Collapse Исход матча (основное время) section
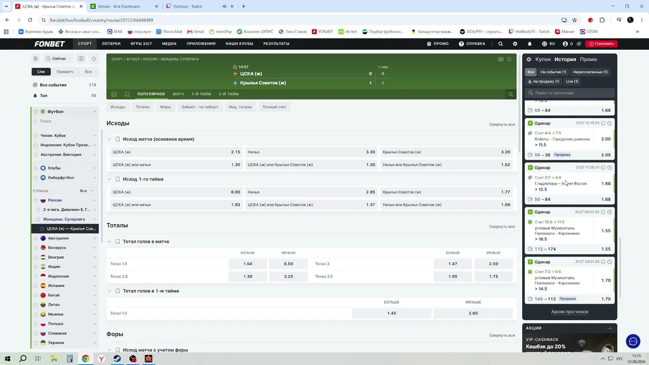 pos(109,139)
